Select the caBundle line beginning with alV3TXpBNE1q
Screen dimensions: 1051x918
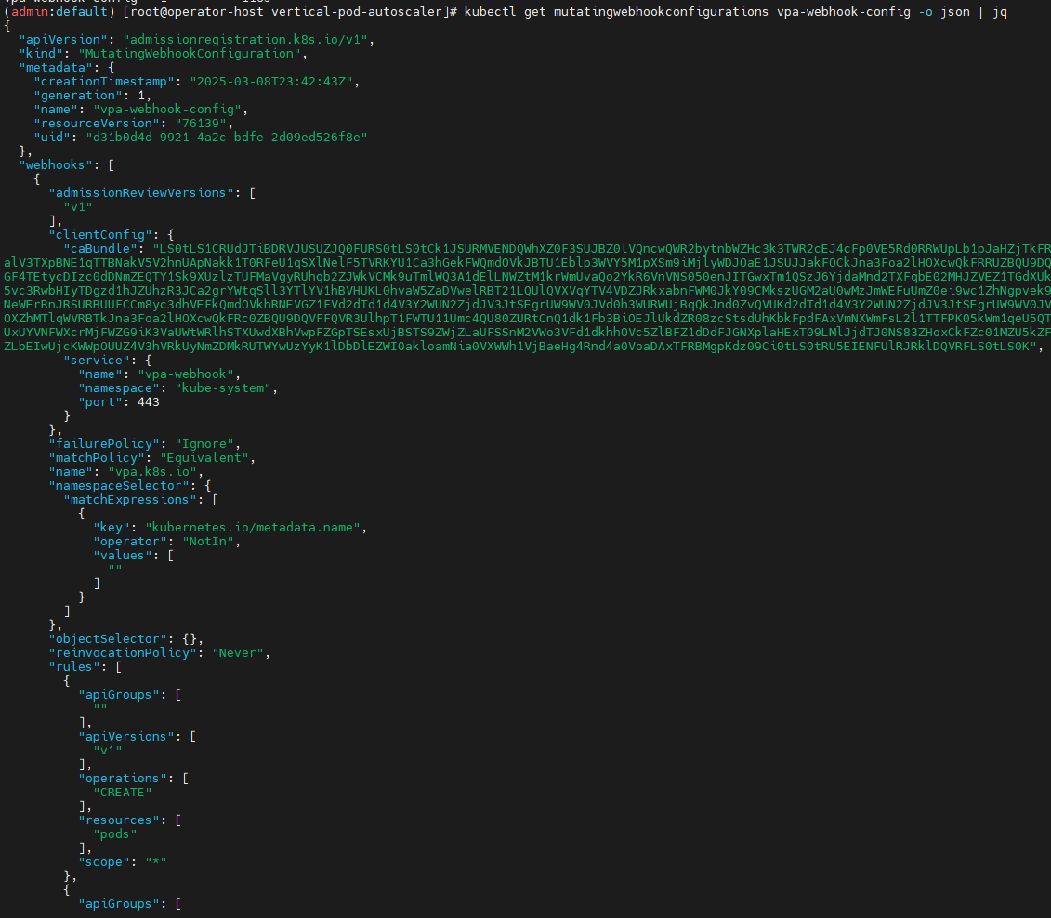[527, 263]
